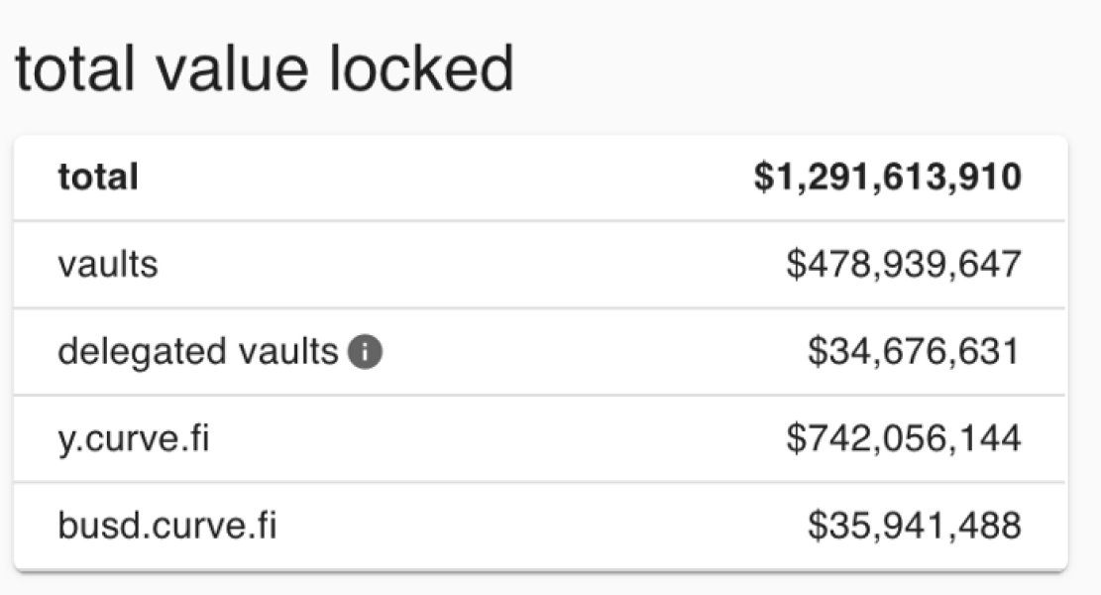Image resolution: width=1101 pixels, height=595 pixels.
Task: Click the divider below the total row
Action: click(540, 220)
